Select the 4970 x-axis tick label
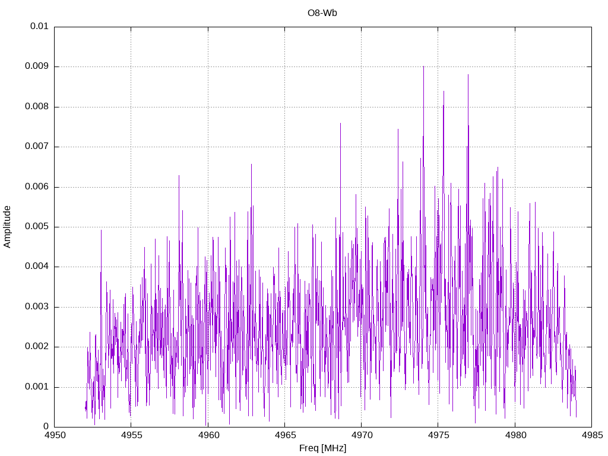This screenshot has height=456, width=608. point(361,436)
